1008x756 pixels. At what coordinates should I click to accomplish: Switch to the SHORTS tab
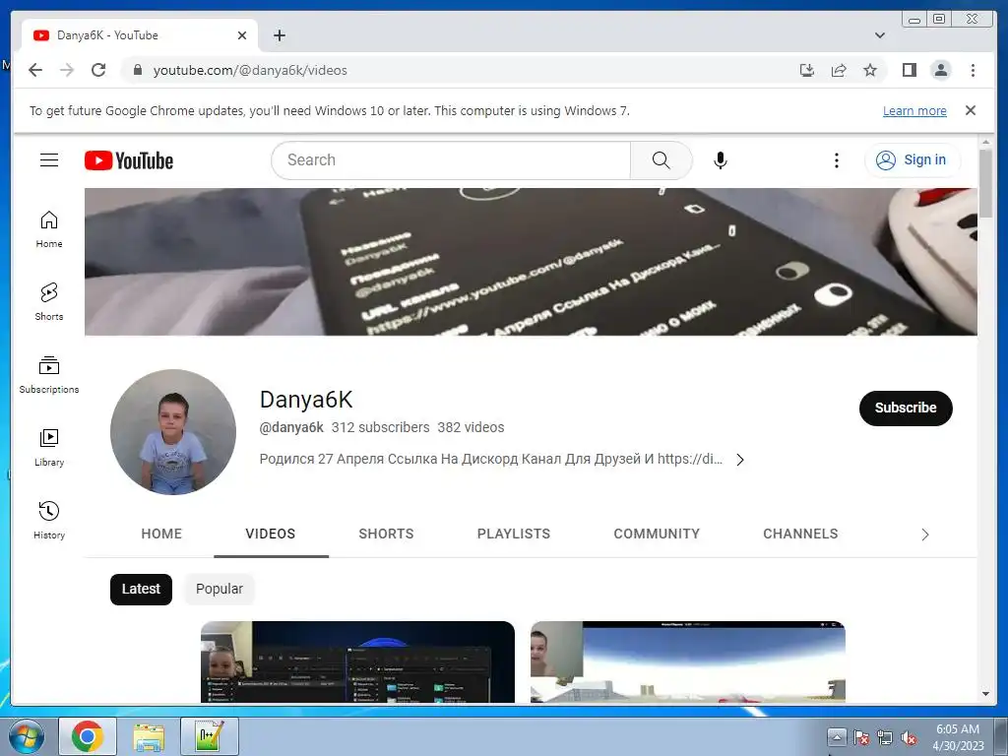tap(386, 534)
